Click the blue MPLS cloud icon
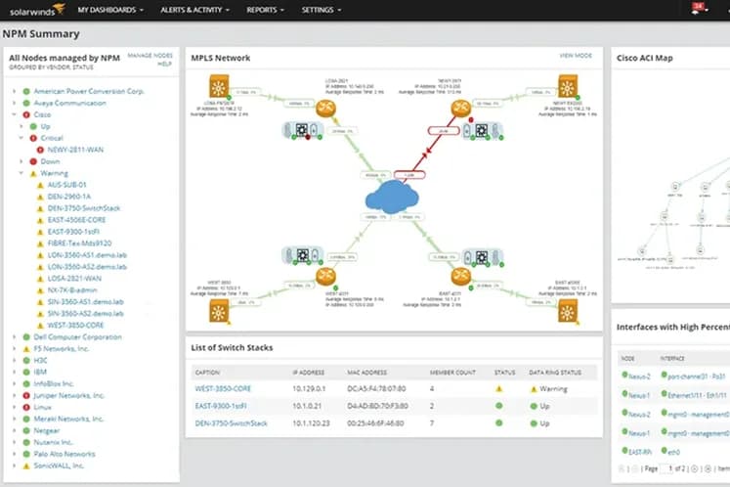730x487 pixels. pyautogui.click(x=392, y=197)
